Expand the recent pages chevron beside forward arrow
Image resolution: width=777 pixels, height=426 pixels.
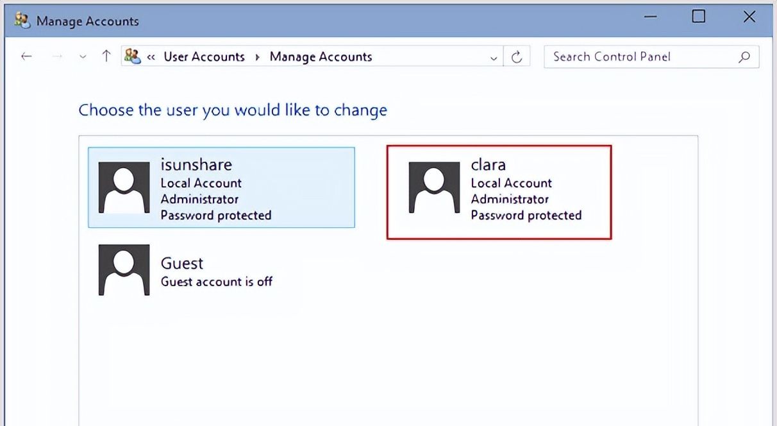click(83, 56)
